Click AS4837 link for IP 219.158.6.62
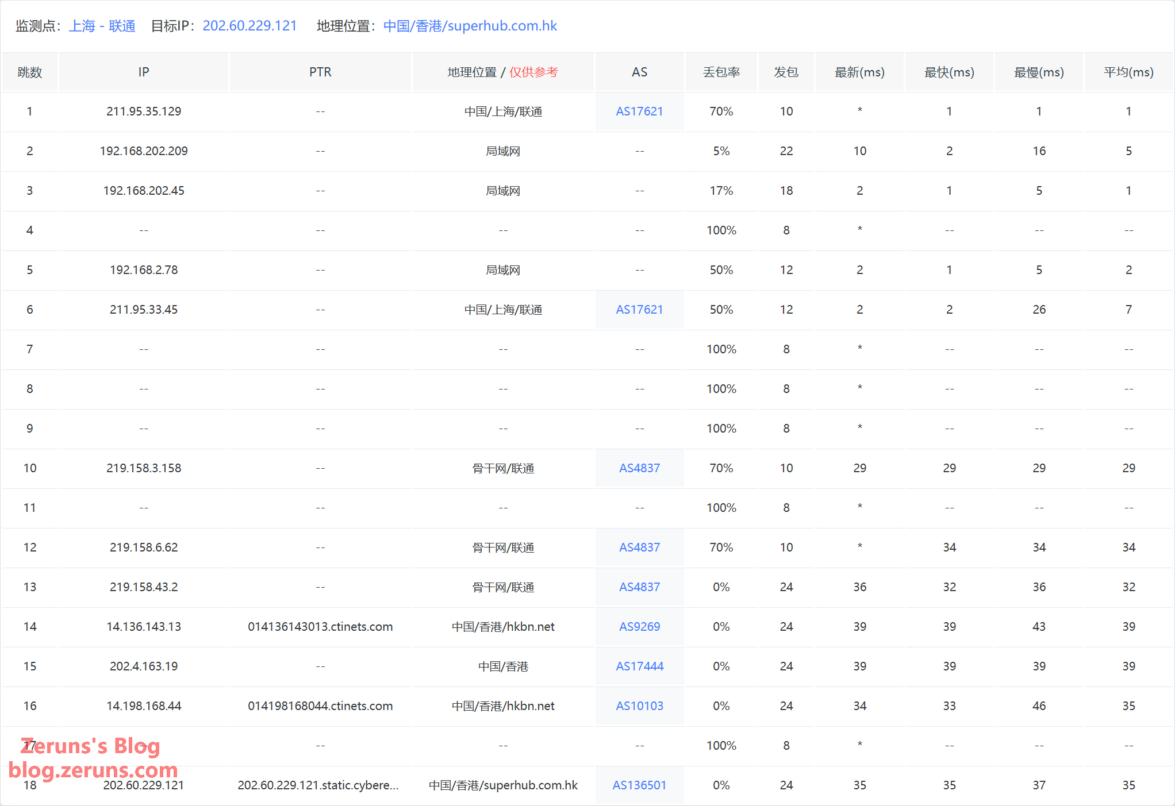Image resolution: width=1175 pixels, height=806 pixels. point(639,547)
